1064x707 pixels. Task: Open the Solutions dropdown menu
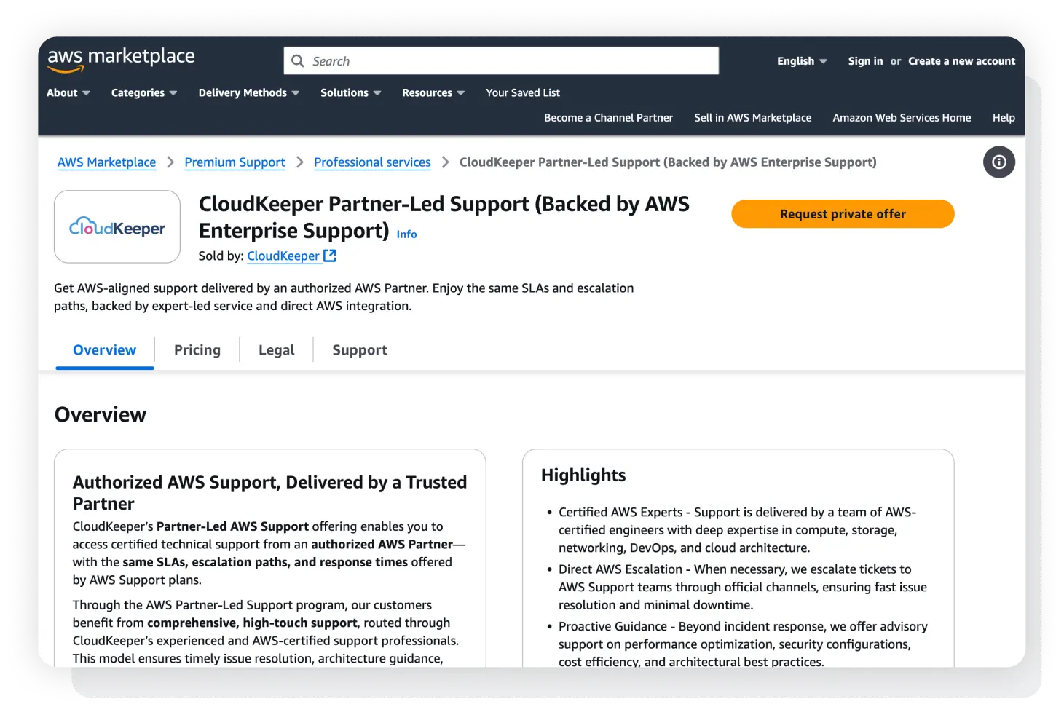350,93
